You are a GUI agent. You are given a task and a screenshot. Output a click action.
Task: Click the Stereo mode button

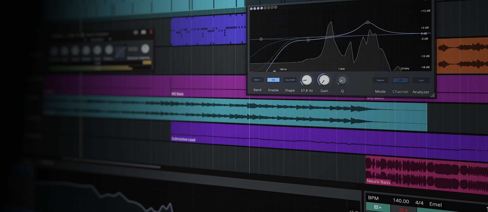[380, 80]
